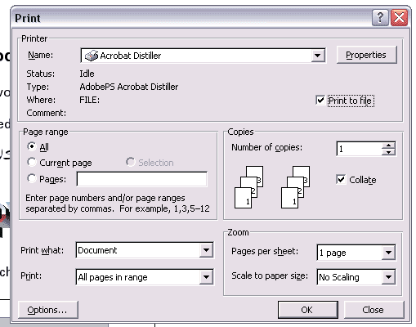The width and height of the screenshot is (416, 327).
Task: Select the Current page radio button
Action: 32,162
